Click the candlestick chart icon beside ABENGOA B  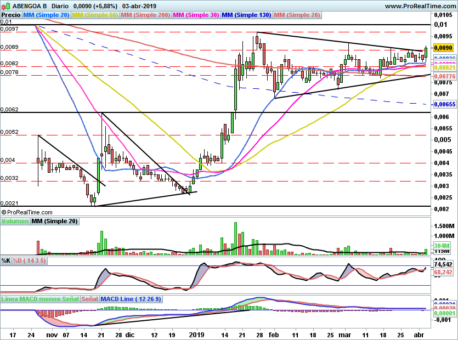(x=6, y=5)
